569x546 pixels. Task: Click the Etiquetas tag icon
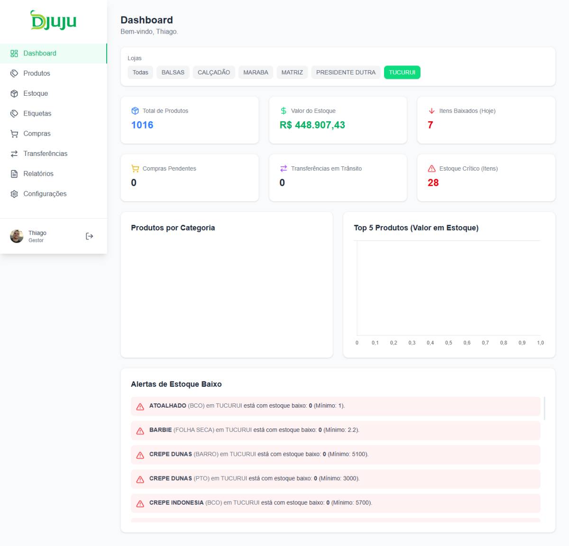[14, 114]
